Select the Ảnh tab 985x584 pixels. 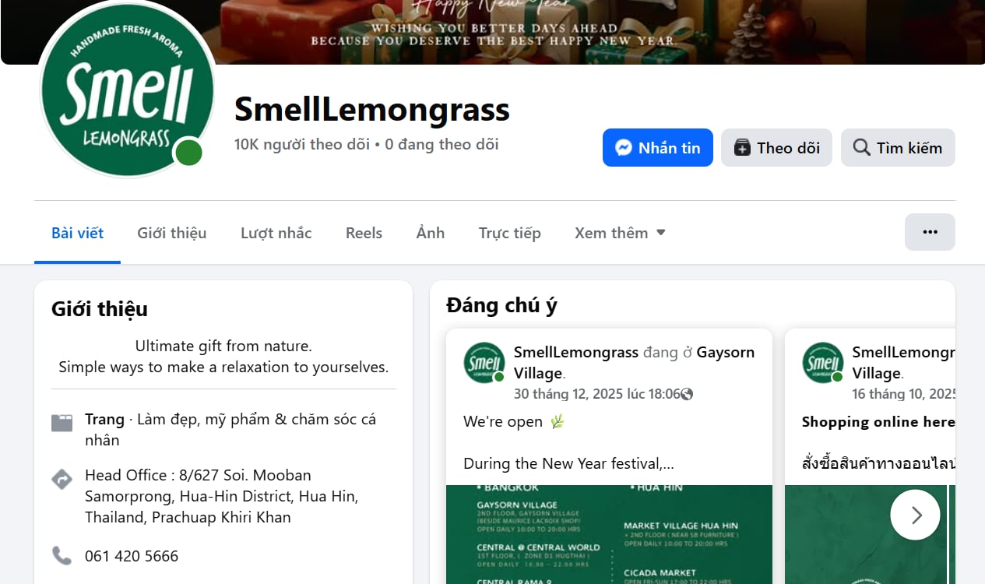431,233
